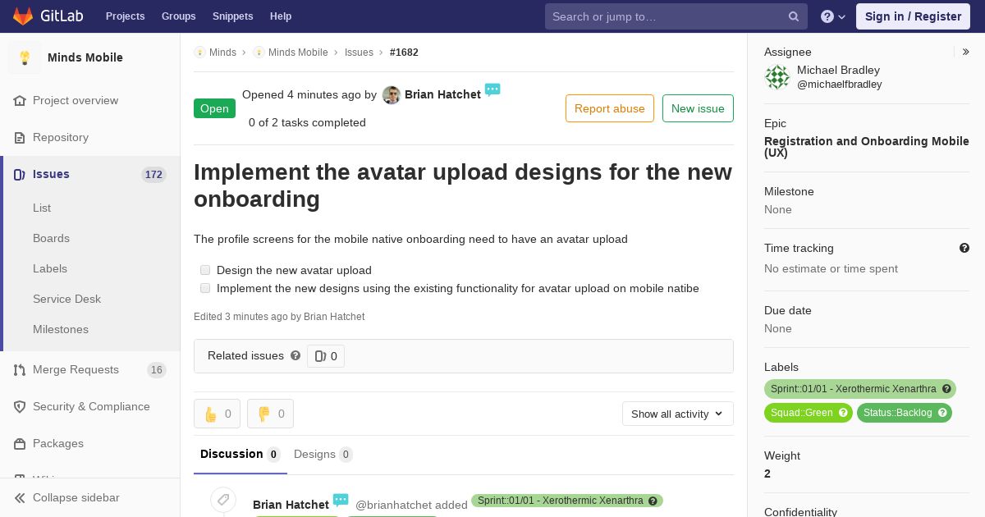985x517 pixels.
Task: Click help icon on Sprint::01/01 sidebar label
Action: click(946, 389)
